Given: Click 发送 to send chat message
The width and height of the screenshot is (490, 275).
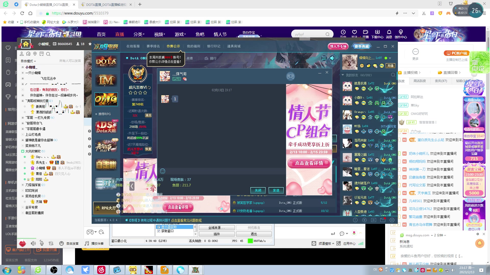Looking at the screenshot, I should (276, 190).
